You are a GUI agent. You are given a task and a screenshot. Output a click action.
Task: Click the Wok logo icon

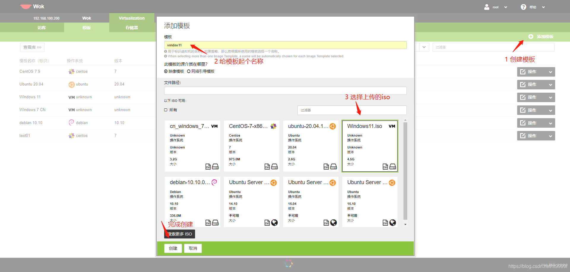click(x=26, y=7)
